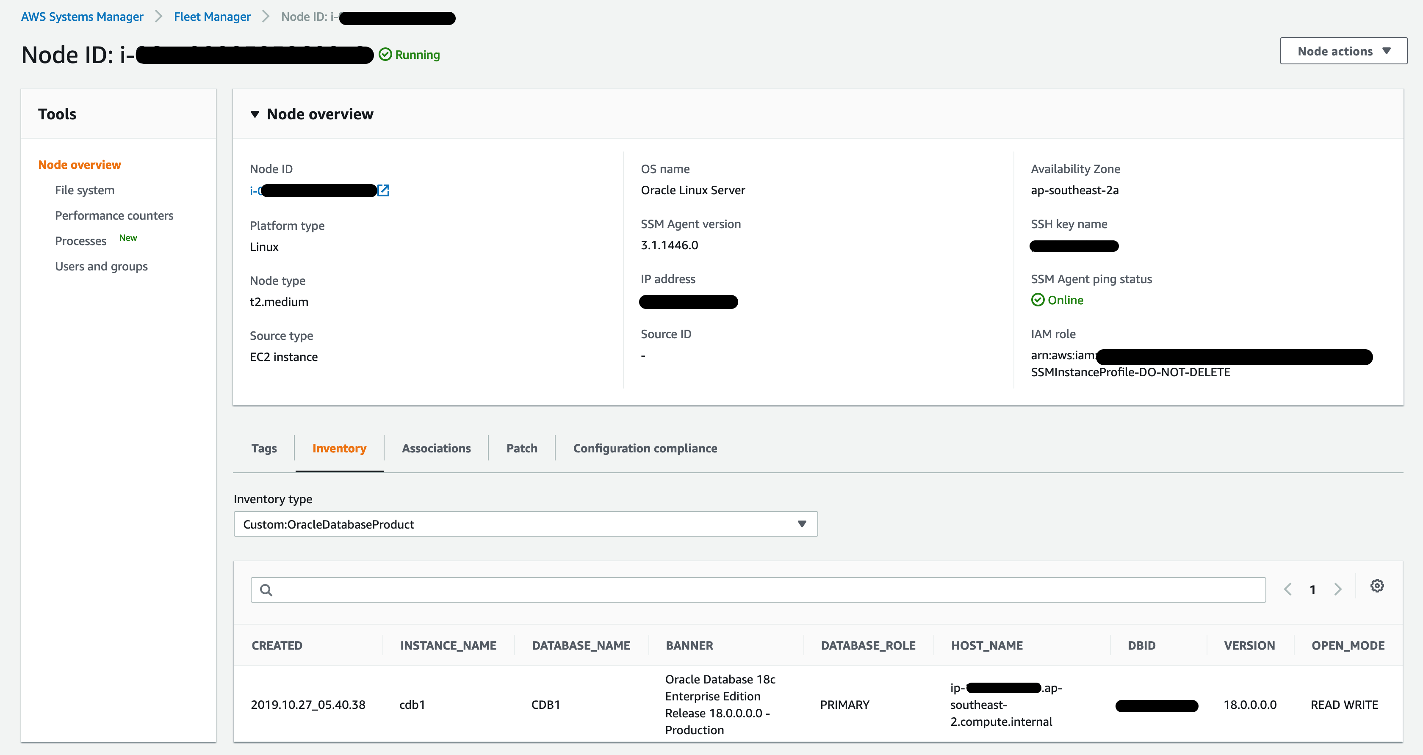Select the page number 1 indicator

pyautogui.click(x=1313, y=589)
